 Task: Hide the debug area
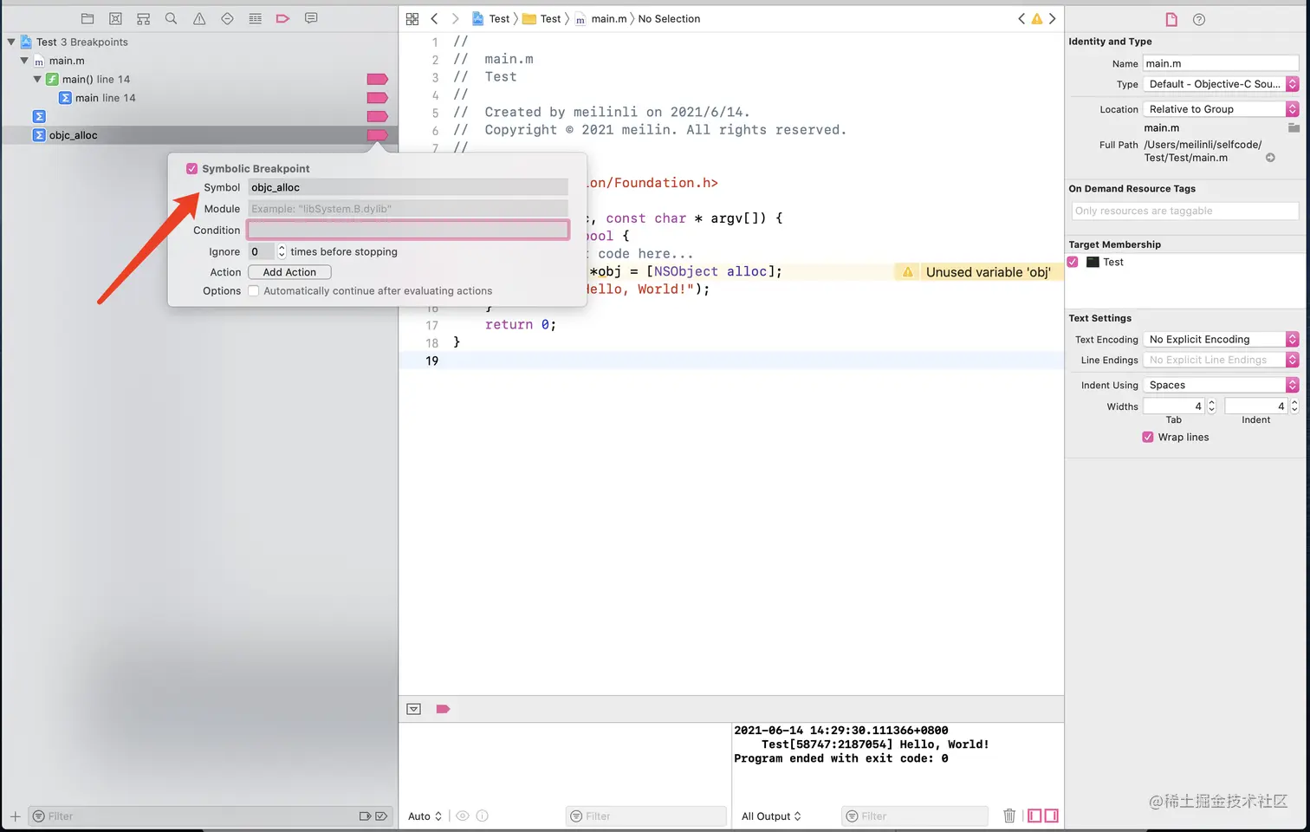pos(414,709)
